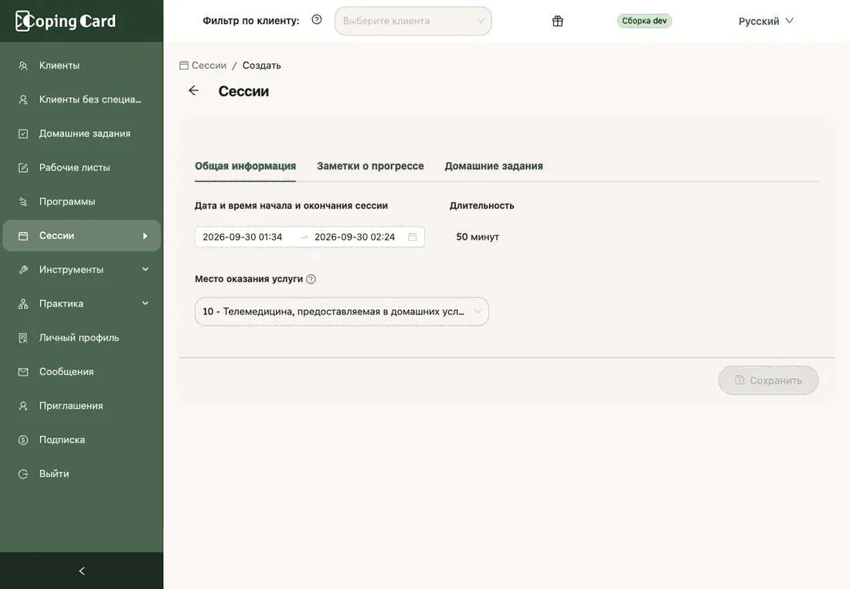Click the Программы sidebar icon

point(22,202)
